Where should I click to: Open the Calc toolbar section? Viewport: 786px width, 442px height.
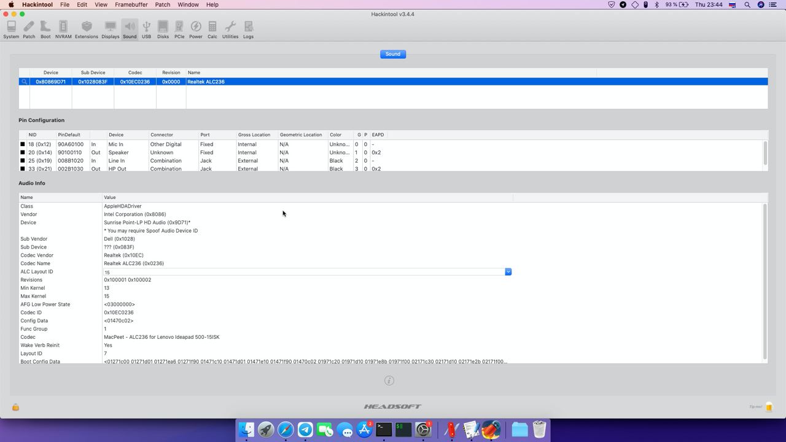[x=212, y=29]
